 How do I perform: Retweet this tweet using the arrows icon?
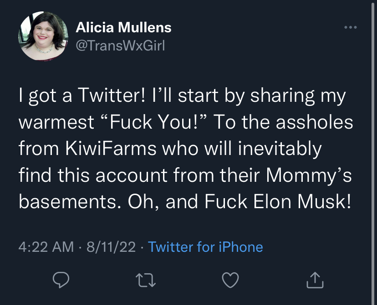point(146,280)
